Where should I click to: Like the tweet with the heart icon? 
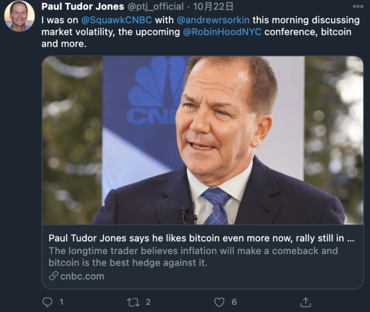coord(219,302)
